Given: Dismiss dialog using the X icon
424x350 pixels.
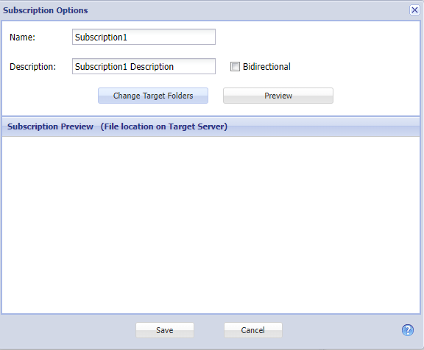Looking at the screenshot, I should point(414,10).
